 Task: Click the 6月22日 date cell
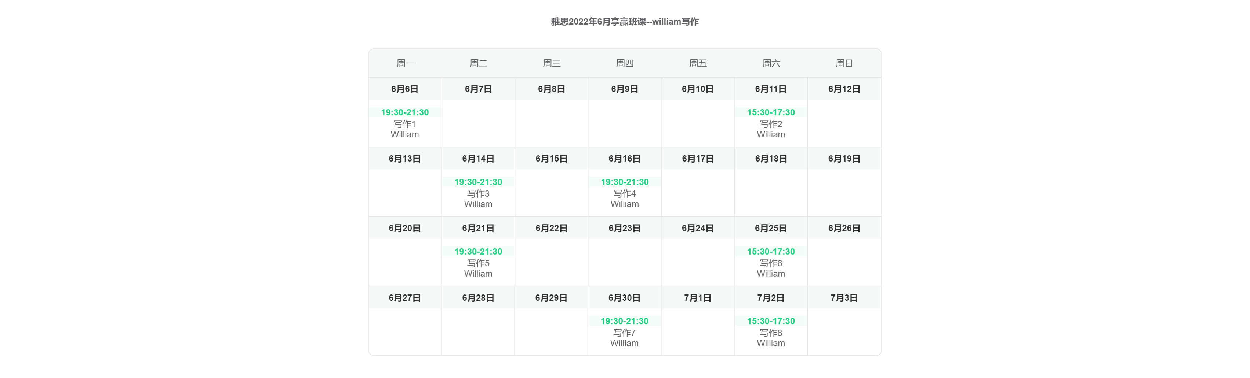[x=551, y=229]
